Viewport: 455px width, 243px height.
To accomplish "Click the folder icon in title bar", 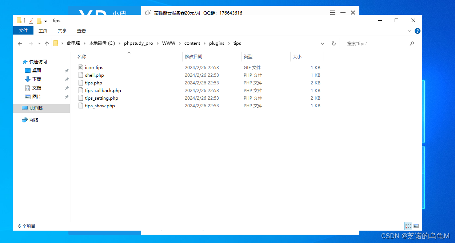I will click(x=19, y=21).
